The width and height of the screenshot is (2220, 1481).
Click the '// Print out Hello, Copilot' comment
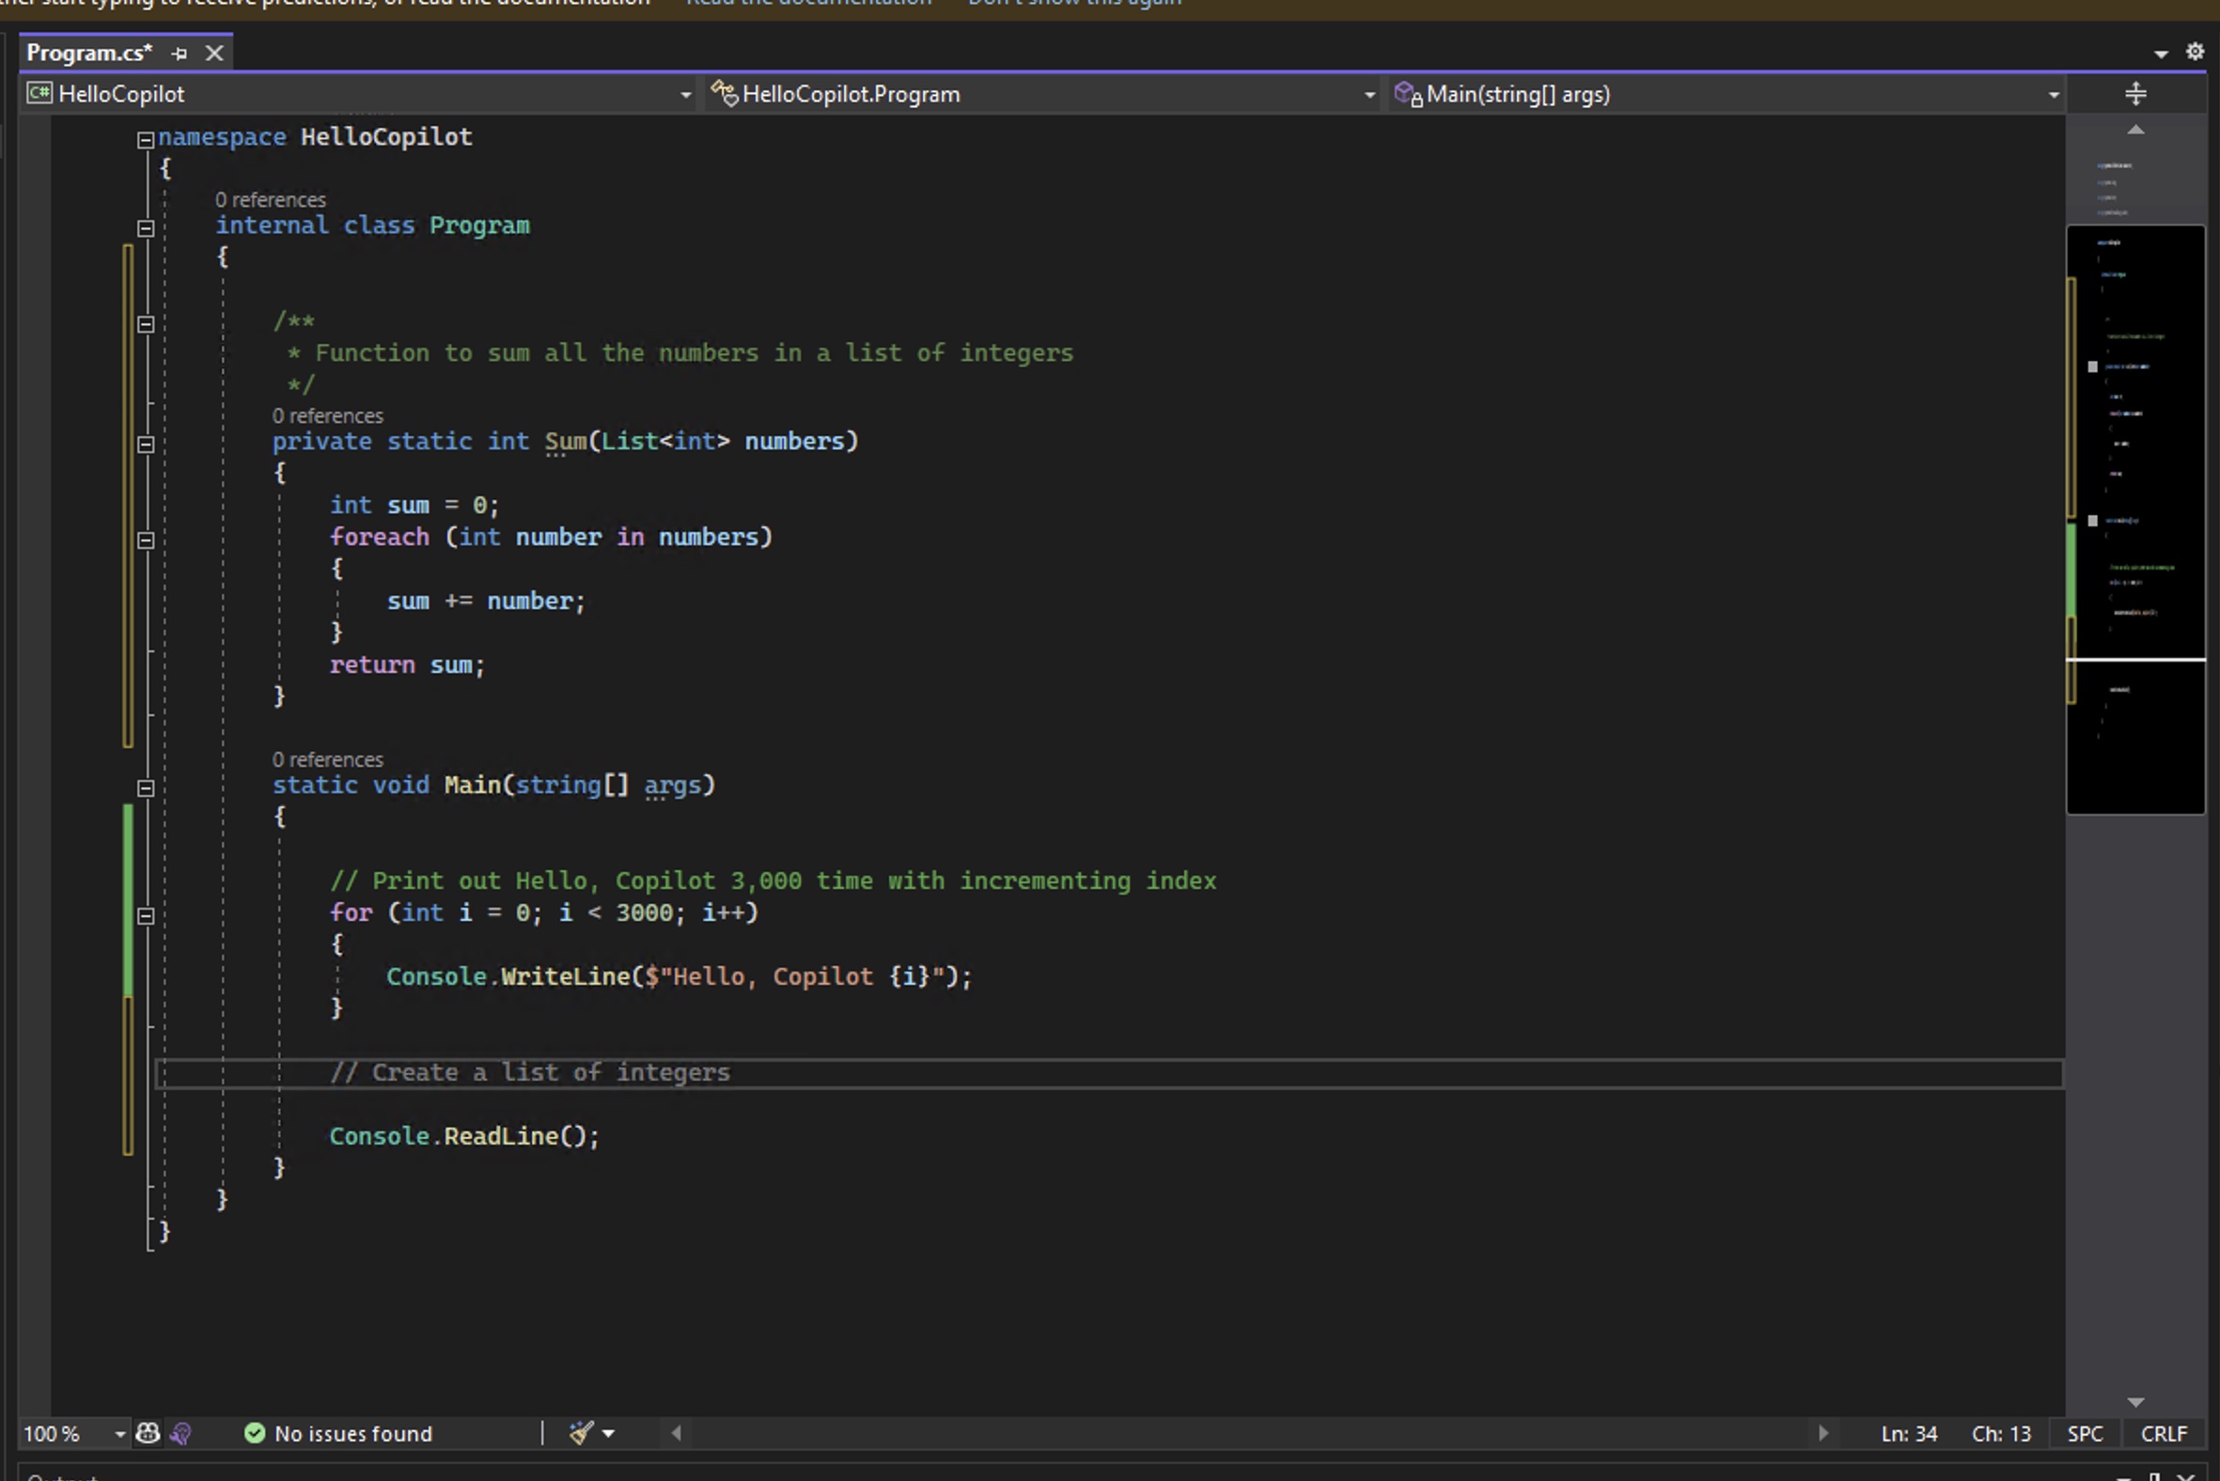[x=773, y=881]
